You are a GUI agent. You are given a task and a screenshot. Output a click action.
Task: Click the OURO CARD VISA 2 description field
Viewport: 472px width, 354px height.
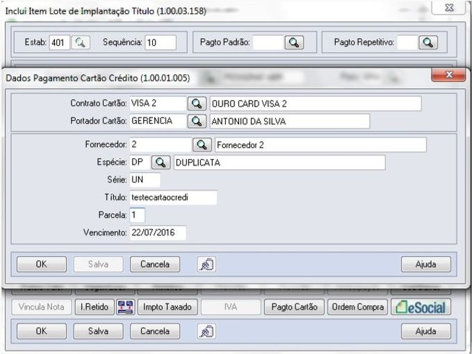(316, 103)
